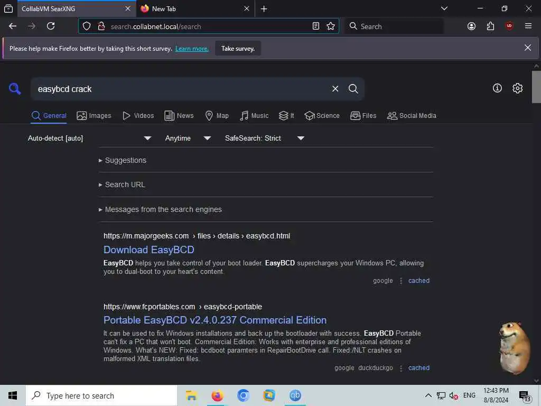Screen dimensions: 541x406
Task: Open the Learn more survey link
Action: click(x=192, y=49)
